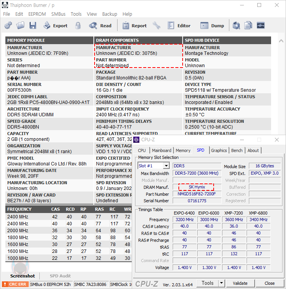Screen dimensions: 286x289
Task: Click the wrench tool icon
Action: [157, 25]
